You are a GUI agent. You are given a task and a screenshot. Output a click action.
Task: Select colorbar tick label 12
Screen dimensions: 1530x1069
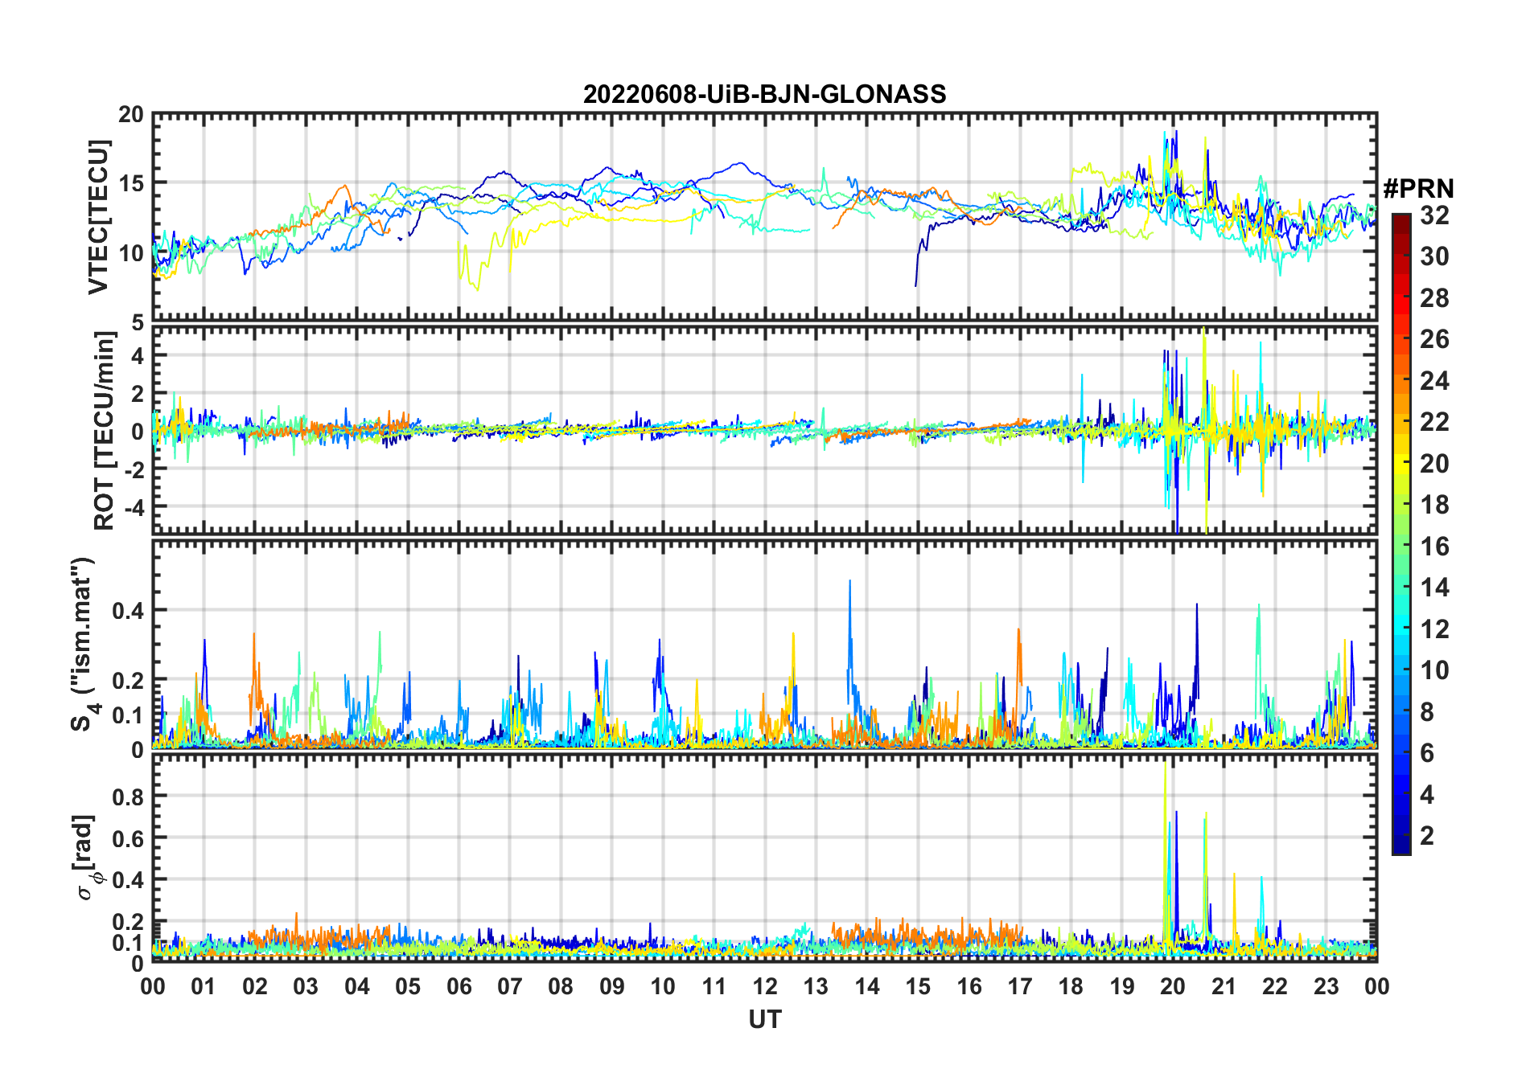1434,629
